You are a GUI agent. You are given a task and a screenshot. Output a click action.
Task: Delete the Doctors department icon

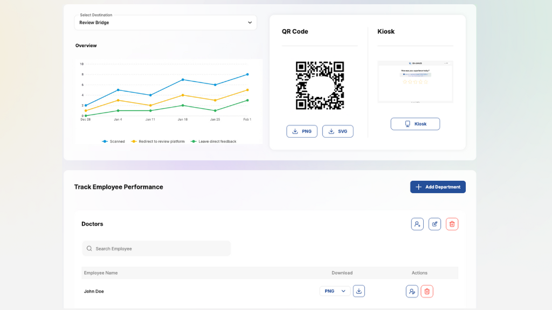(452, 224)
